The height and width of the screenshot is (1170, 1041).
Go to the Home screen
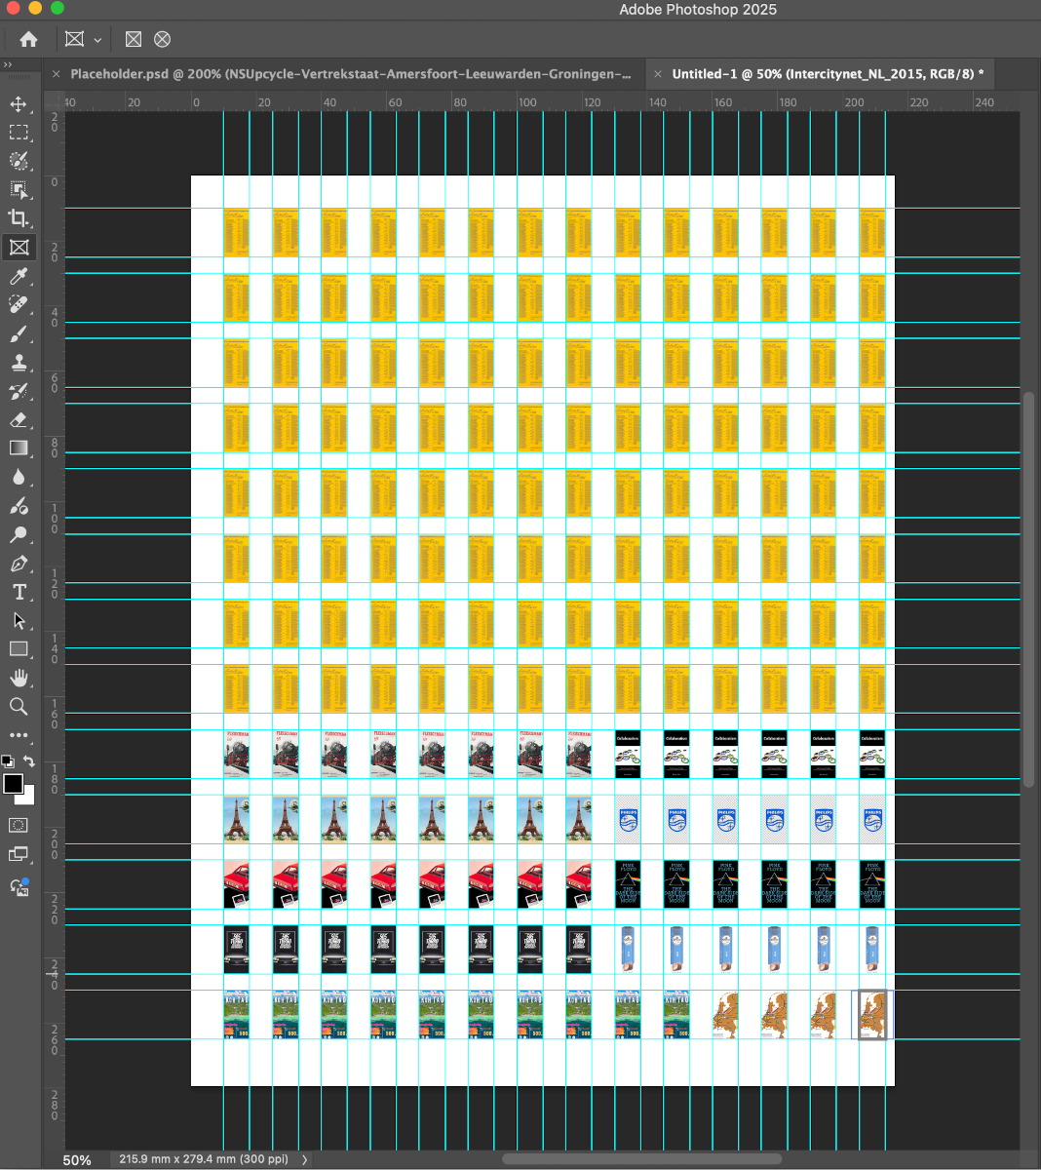[x=28, y=39]
